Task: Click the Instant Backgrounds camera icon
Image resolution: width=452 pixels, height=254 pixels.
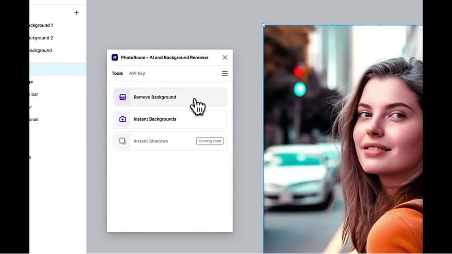Action: 122,119
